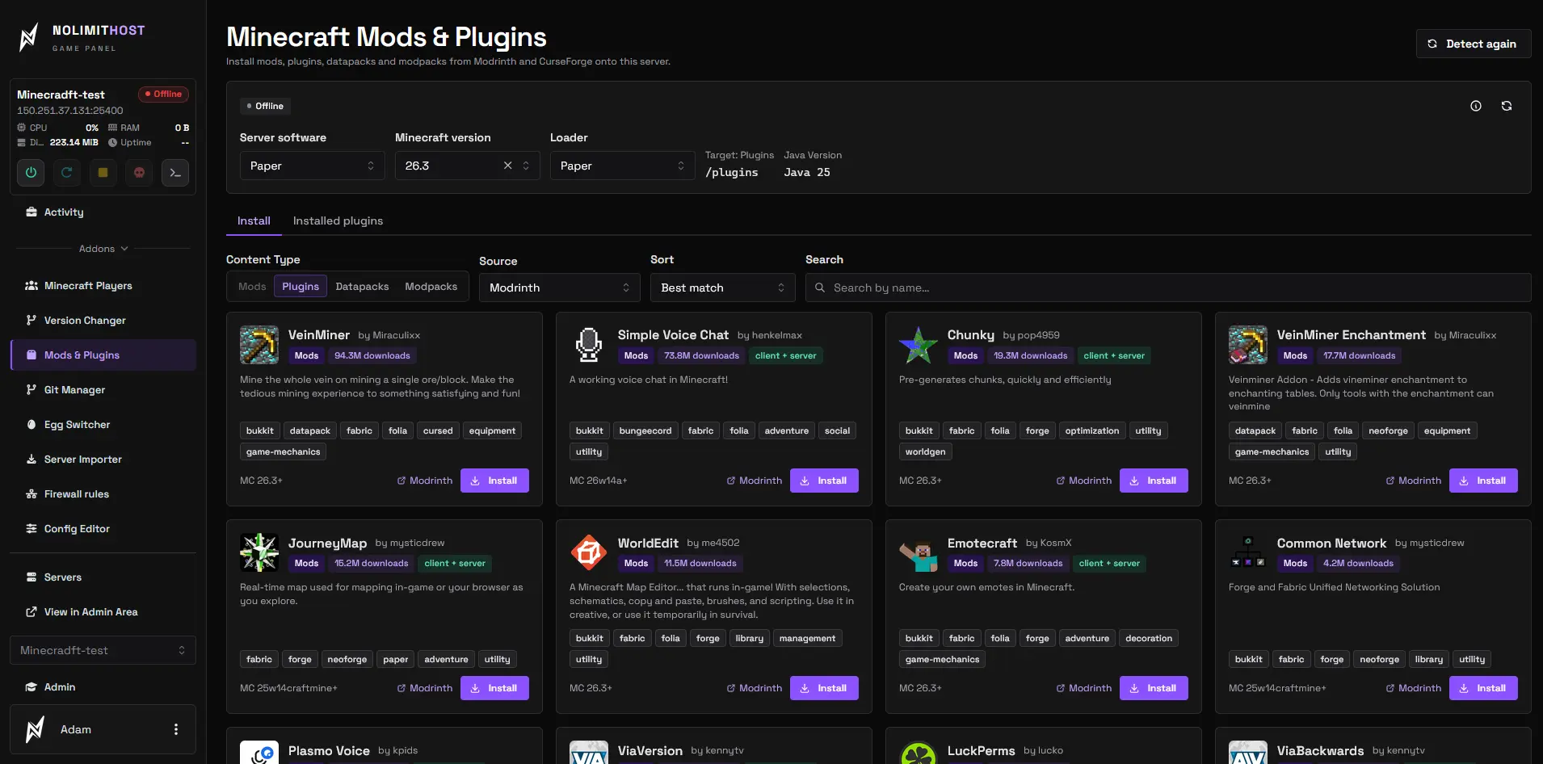Click the Simple Voice Chat microphone icon

click(x=589, y=345)
